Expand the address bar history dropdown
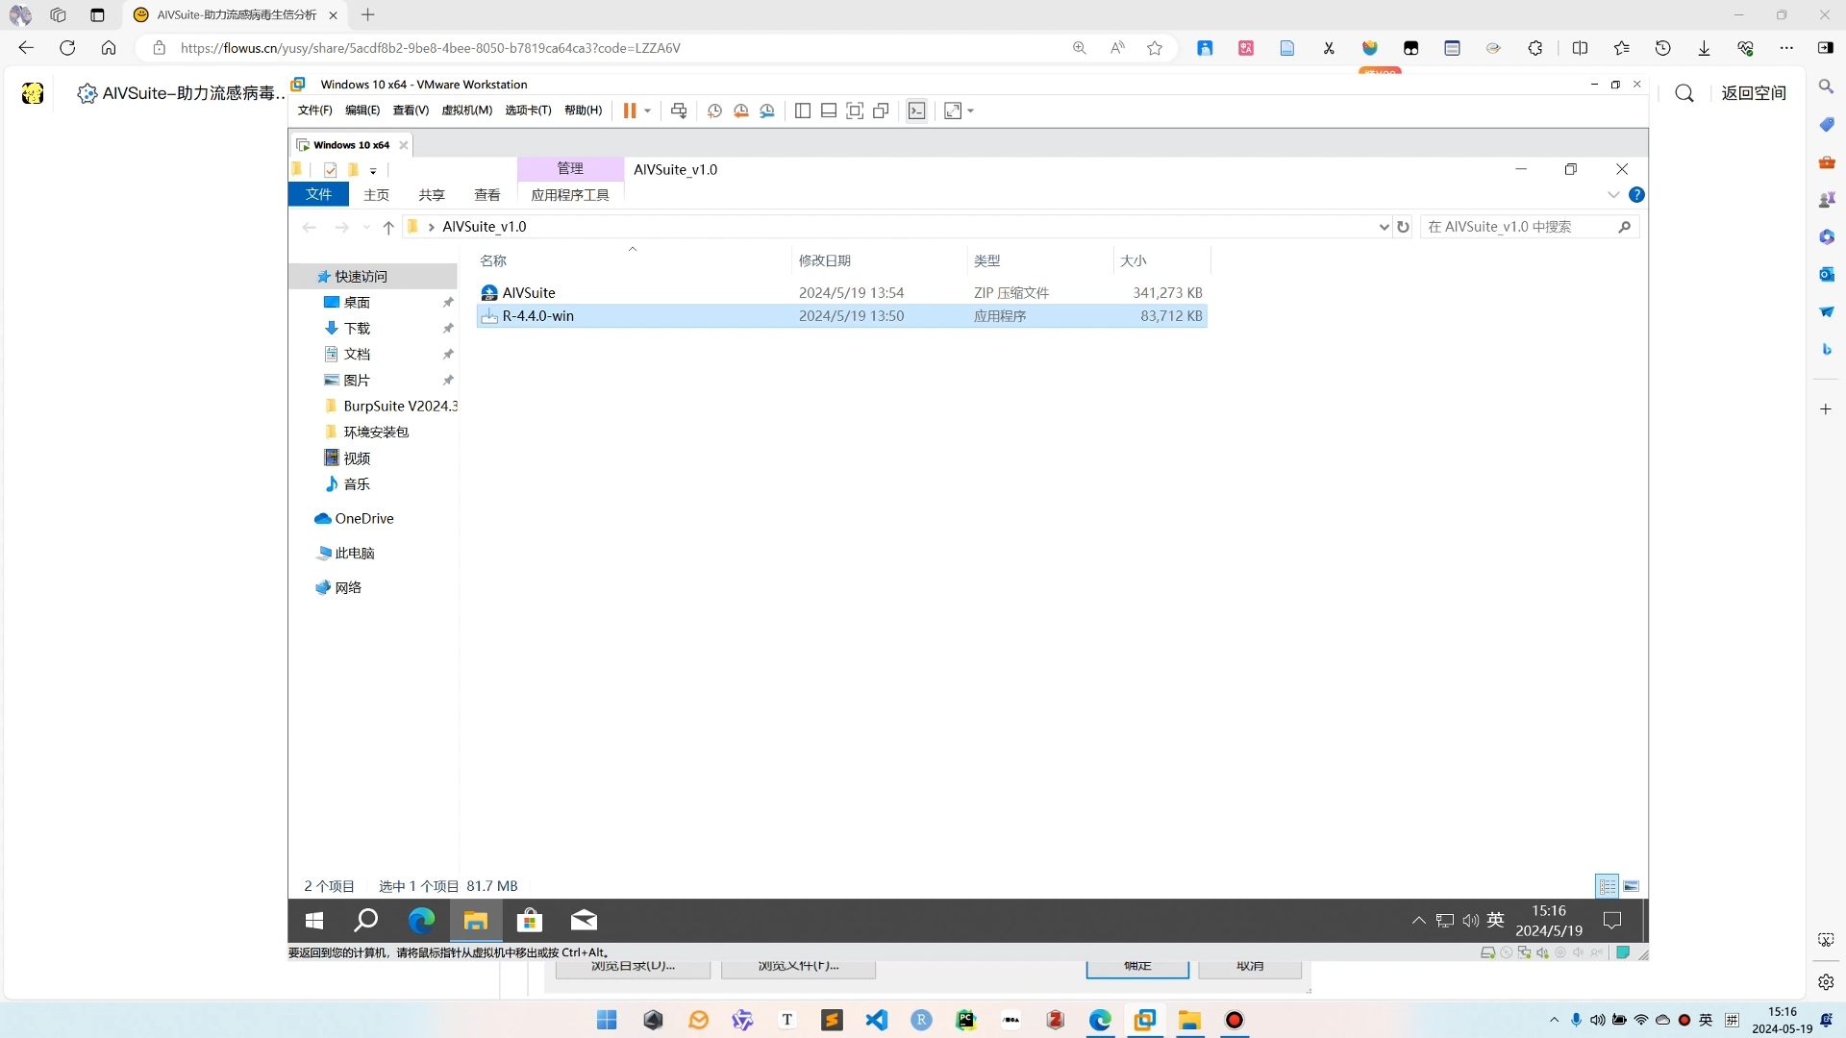This screenshot has height=1038, width=1846. (1384, 227)
